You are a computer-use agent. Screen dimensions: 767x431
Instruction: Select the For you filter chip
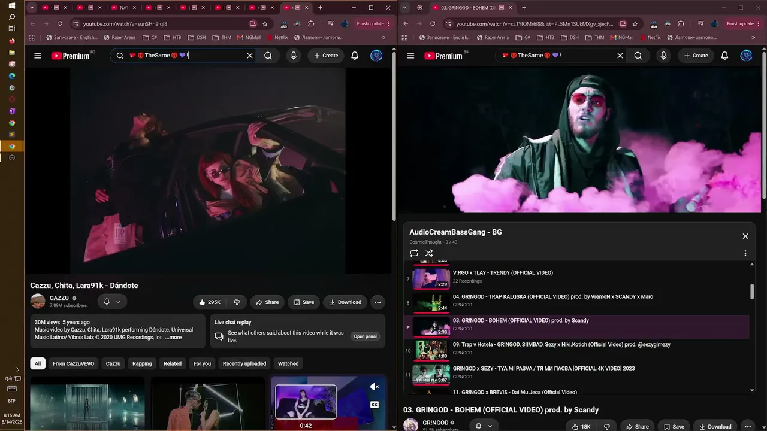click(x=202, y=363)
